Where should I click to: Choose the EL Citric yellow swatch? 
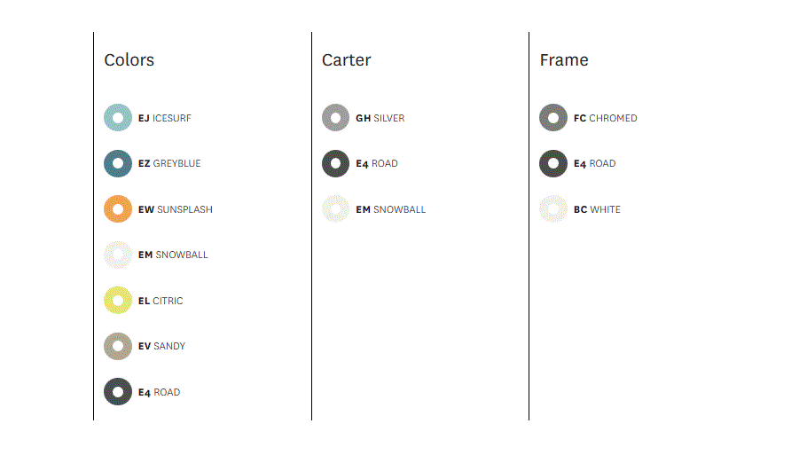(x=118, y=300)
